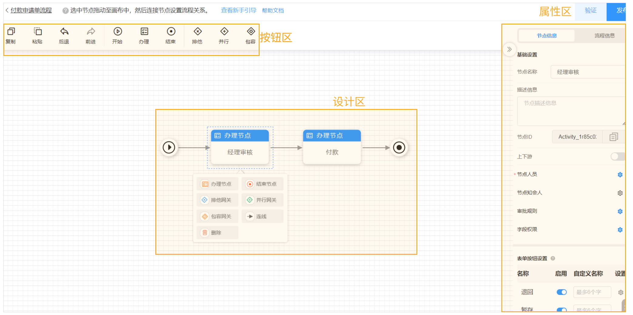The height and width of the screenshot is (315, 633).
Task: Click the Paste (粘贴) toolbar icon
Action: [x=37, y=32]
